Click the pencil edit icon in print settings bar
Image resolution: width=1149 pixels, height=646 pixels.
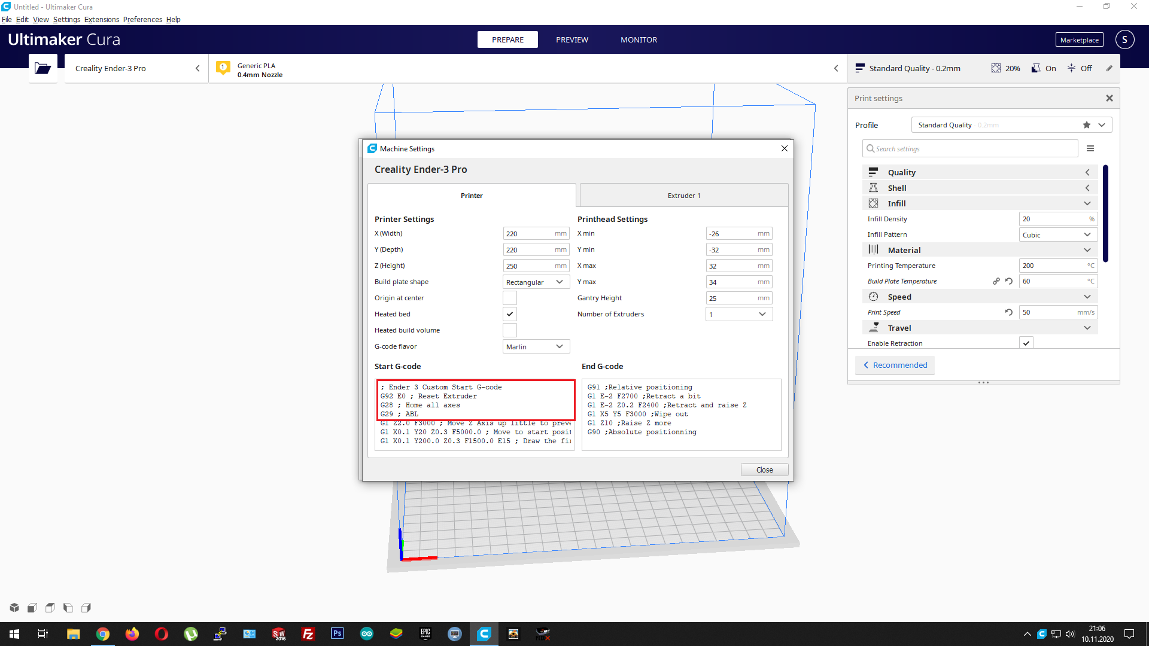point(1109,68)
